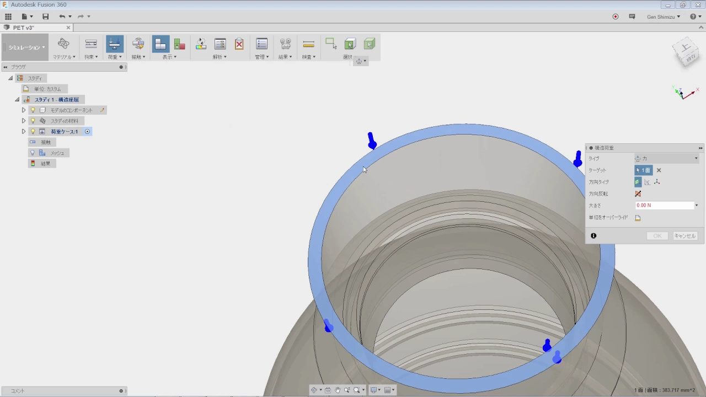The height and width of the screenshot is (397, 706).
Task: Collapse the スタディ 1 - 構造座屈 node
Action: pos(17,100)
